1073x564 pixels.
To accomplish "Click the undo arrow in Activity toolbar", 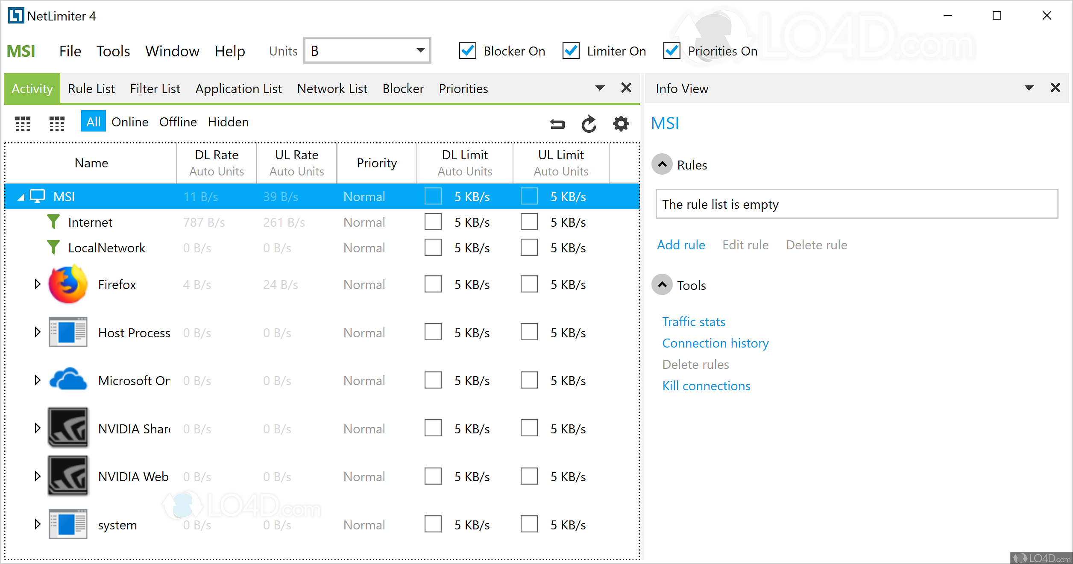I will coord(557,123).
